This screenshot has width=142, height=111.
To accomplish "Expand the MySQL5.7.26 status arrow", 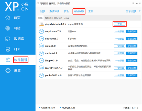I will coord(60,108).
